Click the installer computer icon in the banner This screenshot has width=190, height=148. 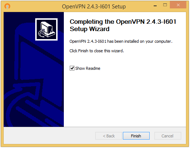(x=46, y=30)
